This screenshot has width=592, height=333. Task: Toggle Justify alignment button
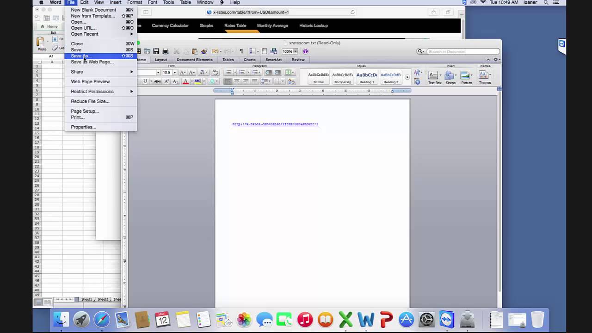pyautogui.click(x=254, y=81)
